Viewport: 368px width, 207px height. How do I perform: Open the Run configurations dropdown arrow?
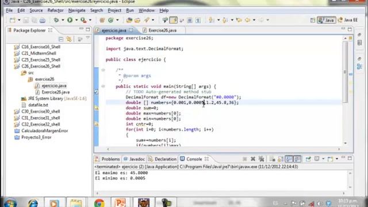76,20
